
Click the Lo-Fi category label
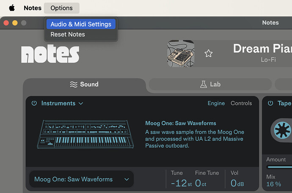268,60
